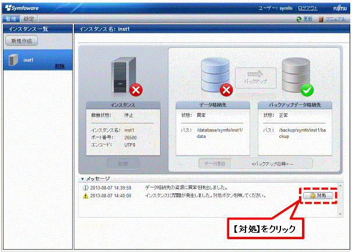Click the インスタンス名: inst1 title header
The image size is (352, 252).
coord(104,29)
